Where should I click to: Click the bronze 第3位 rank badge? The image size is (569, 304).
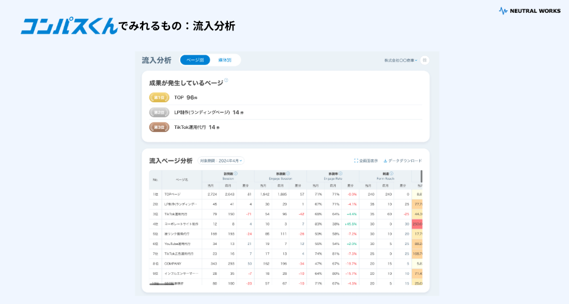pos(159,127)
